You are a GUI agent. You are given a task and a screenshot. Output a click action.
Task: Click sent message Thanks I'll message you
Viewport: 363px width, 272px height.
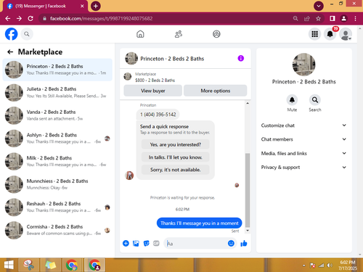click(200, 223)
